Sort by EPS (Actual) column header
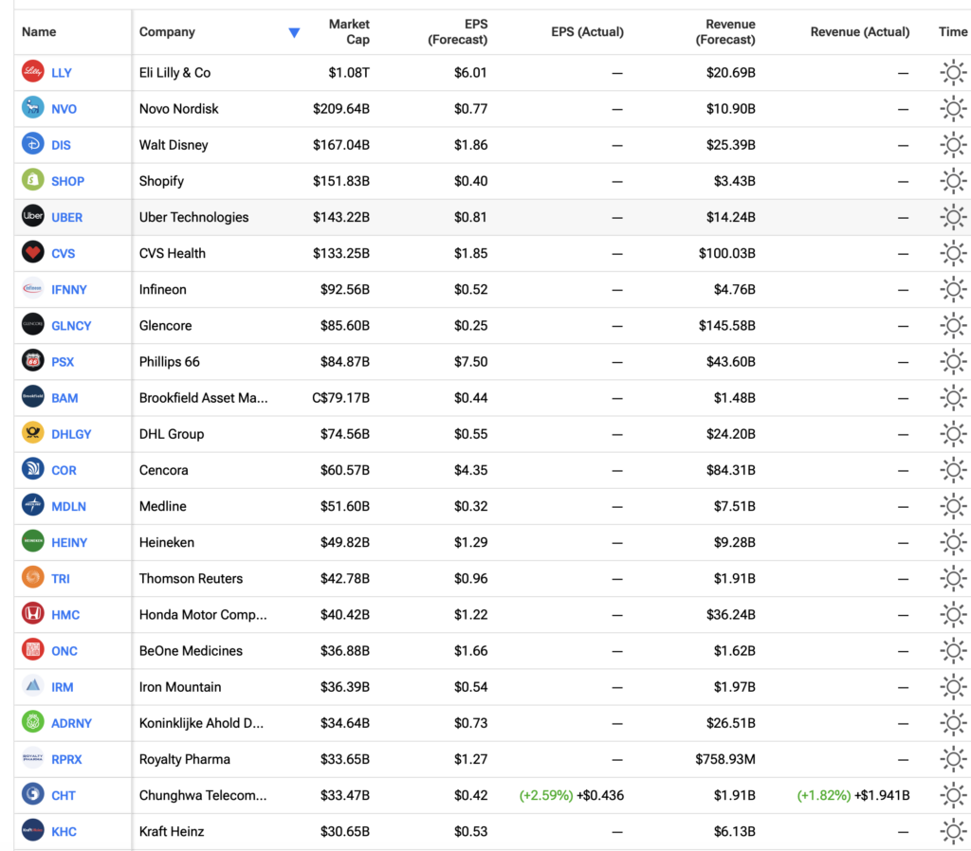The height and width of the screenshot is (851, 971). point(587,31)
